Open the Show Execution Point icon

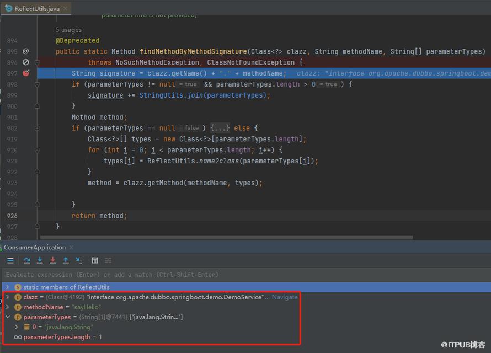10,260
